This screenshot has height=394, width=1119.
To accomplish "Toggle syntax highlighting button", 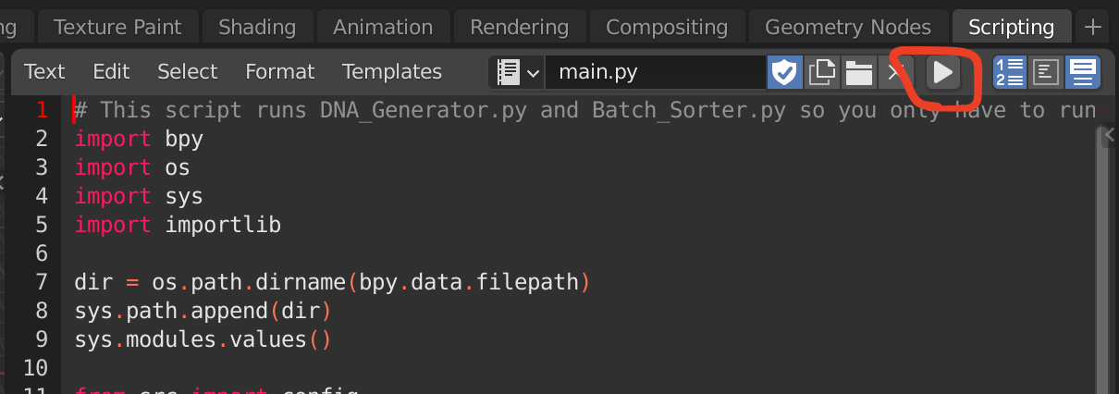I will click(1082, 72).
